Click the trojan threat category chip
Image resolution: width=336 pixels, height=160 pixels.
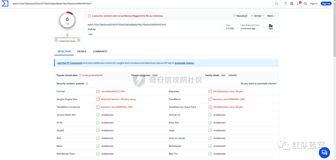tap(155, 75)
